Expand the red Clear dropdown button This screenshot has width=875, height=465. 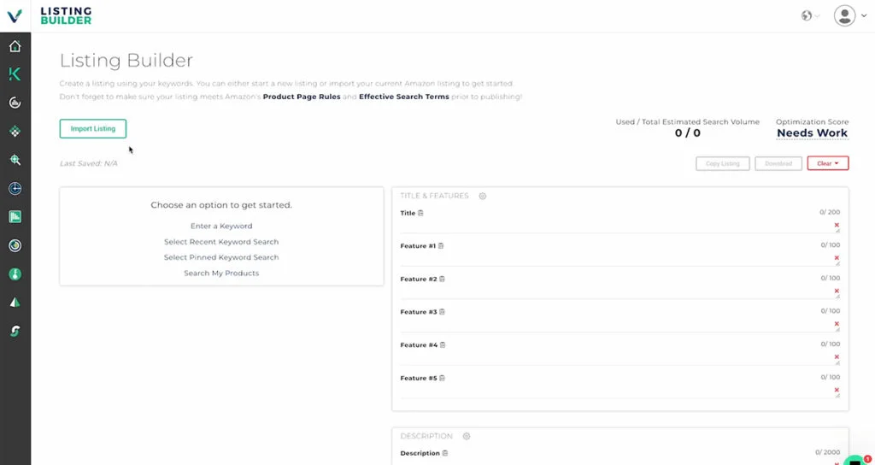[x=827, y=163]
